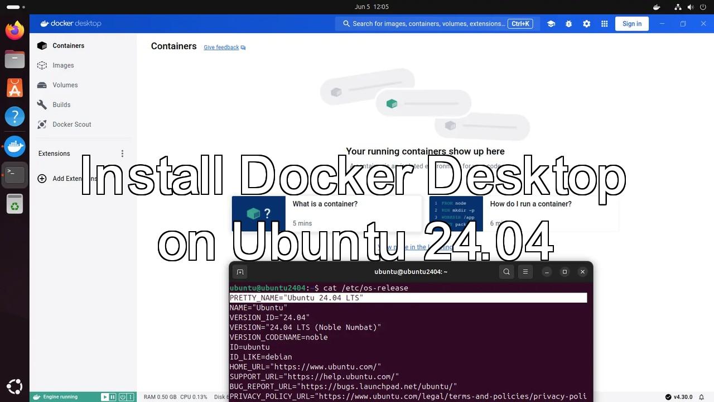
Task: Open Docker Scout in sidebar
Action: coord(71,125)
